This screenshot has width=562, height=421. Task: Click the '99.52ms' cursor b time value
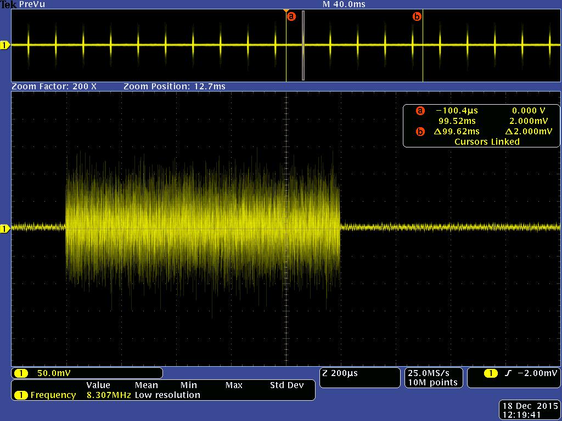pos(457,121)
